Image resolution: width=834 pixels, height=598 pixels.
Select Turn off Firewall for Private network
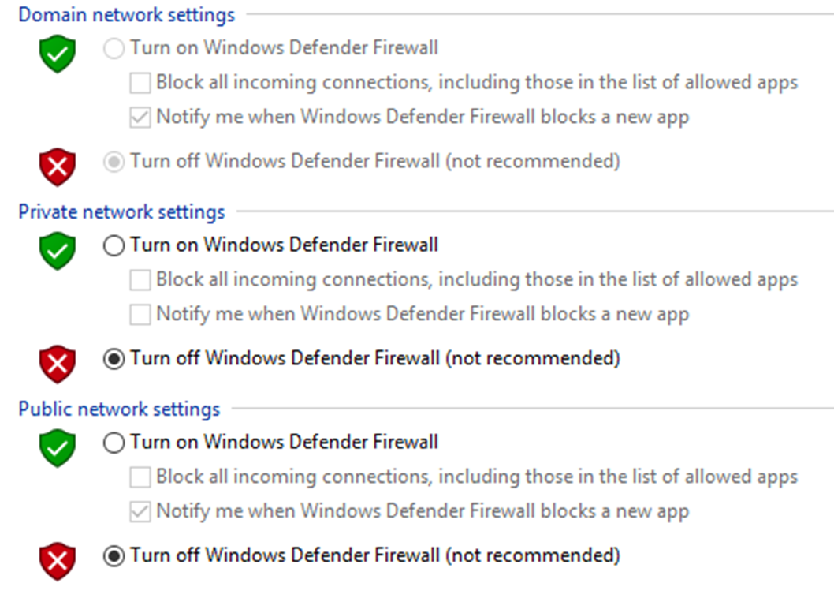(114, 359)
